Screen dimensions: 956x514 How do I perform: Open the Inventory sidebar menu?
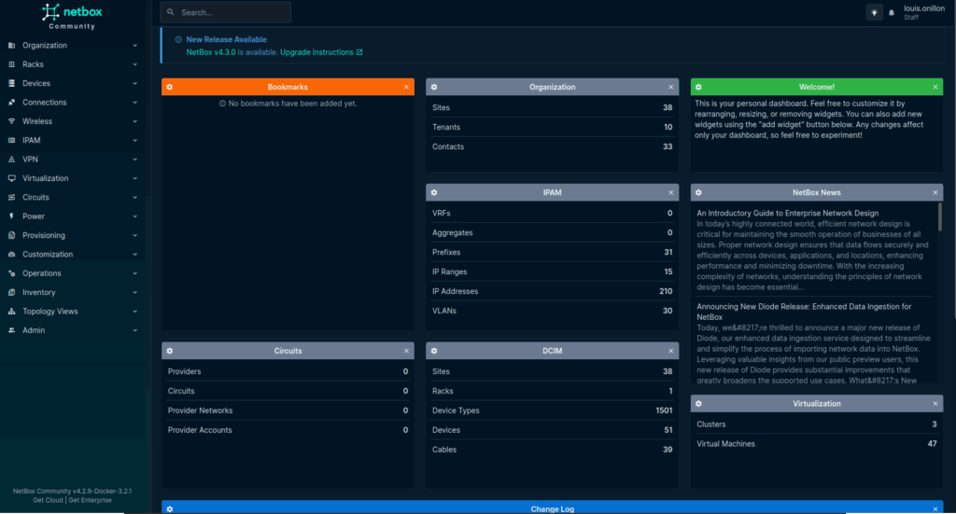73,292
